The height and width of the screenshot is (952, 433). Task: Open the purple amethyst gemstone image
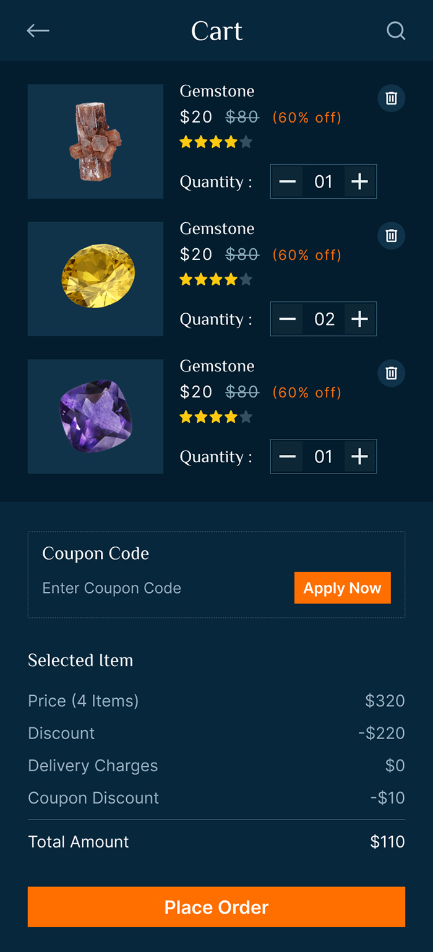95,417
